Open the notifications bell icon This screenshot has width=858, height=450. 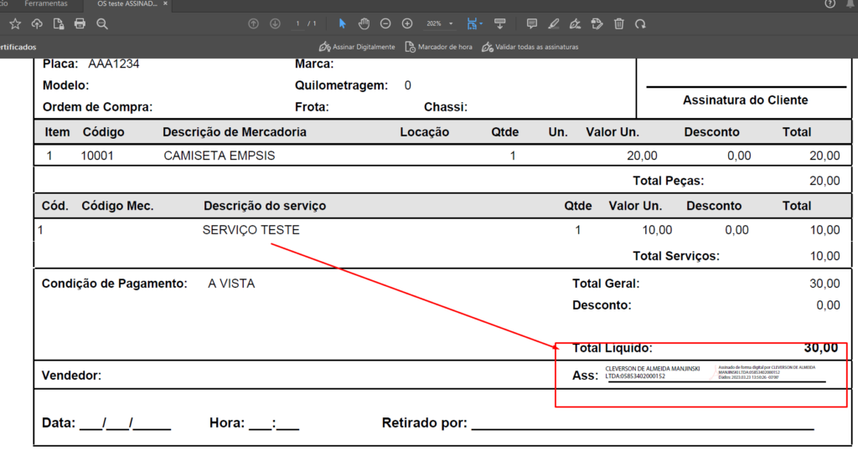point(851,4)
